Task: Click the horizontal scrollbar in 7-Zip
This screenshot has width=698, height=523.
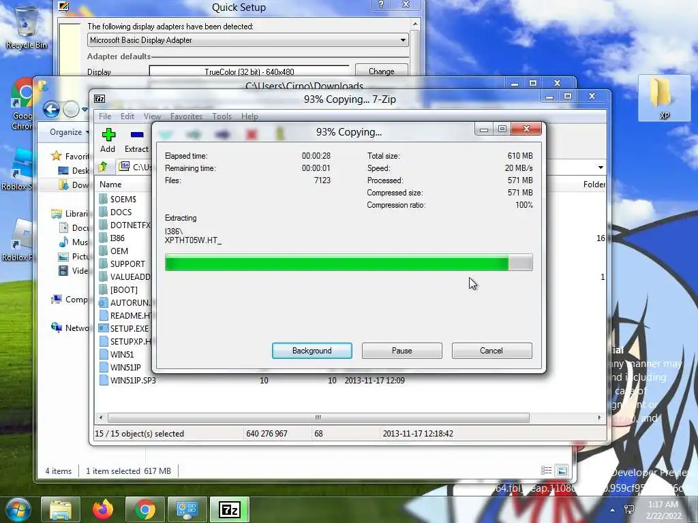Action: tap(318, 417)
